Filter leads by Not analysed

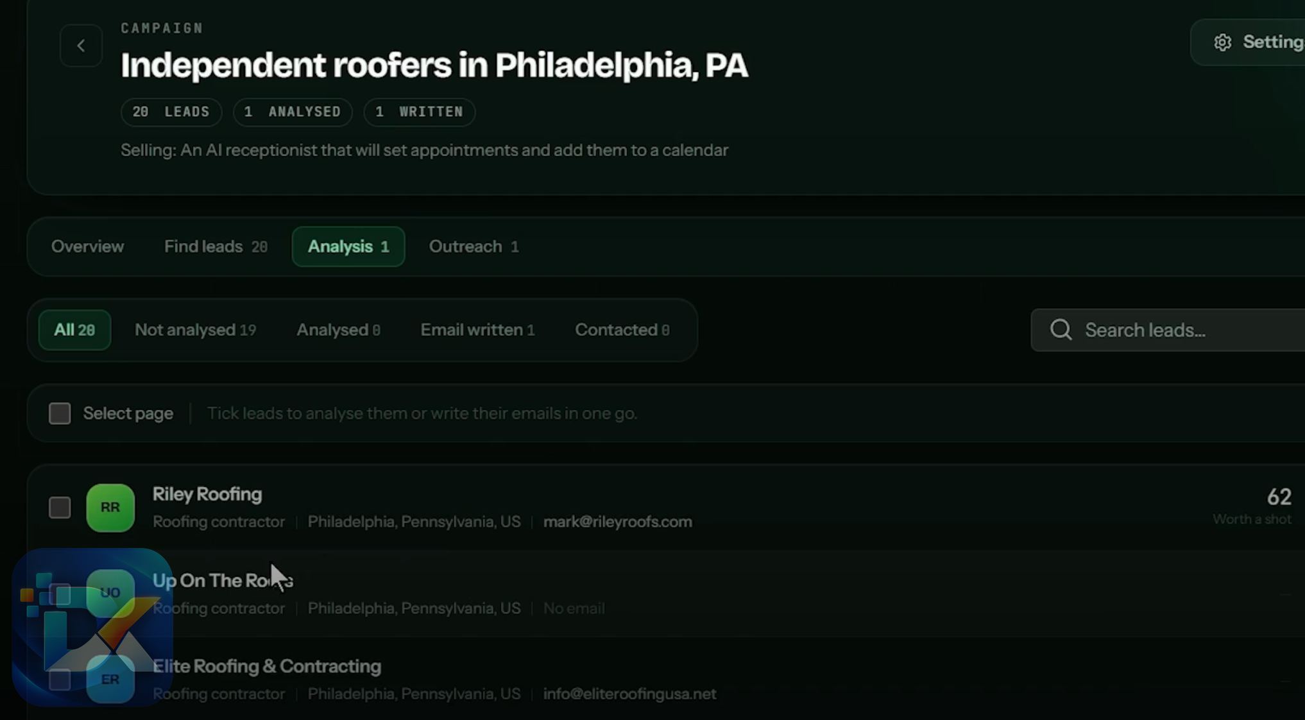point(195,330)
